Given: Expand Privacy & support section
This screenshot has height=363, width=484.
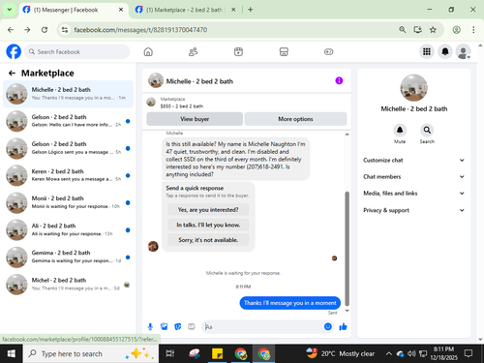Looking at the screenshot, I should [413, 210].
